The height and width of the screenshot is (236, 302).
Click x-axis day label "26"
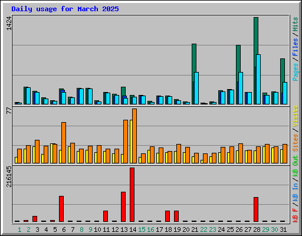tap(239, 230)
